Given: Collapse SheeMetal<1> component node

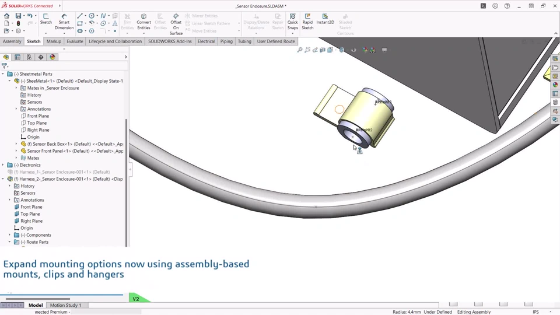Looking at the screenshot, I should (10, 81).
